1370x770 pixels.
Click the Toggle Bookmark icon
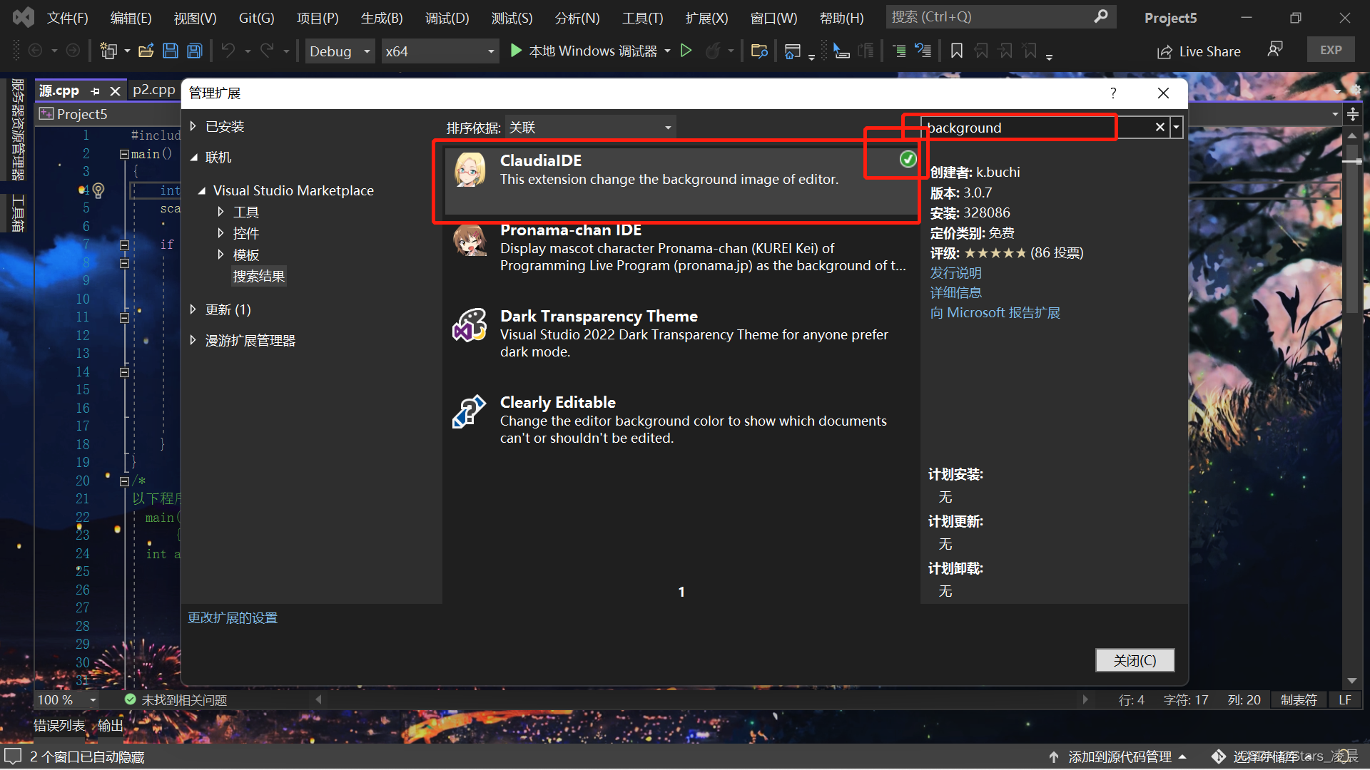[x=957, y=51]
